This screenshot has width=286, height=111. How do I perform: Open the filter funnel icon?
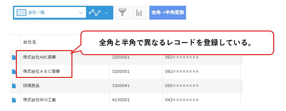(122, 13)
